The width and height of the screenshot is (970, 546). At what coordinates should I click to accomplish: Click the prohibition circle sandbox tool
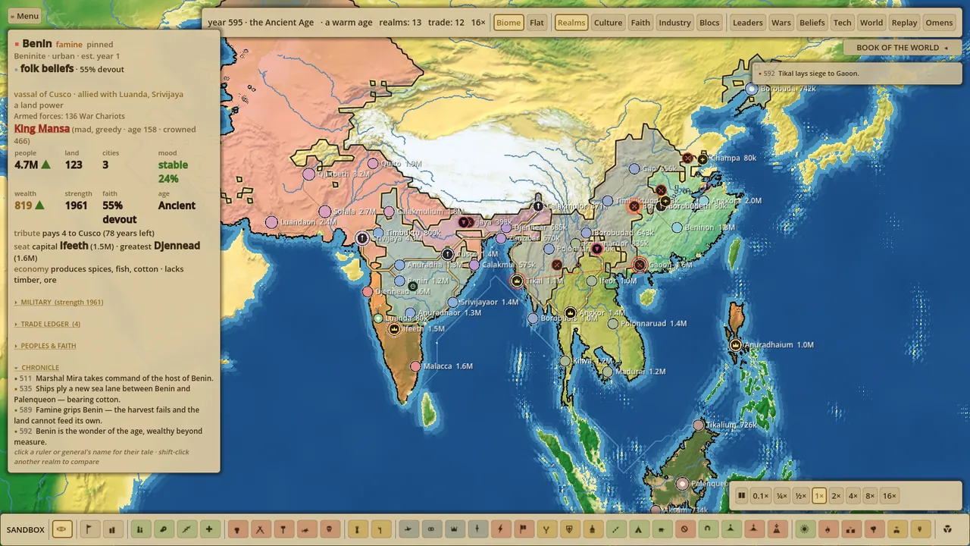[x=684, y=529]
